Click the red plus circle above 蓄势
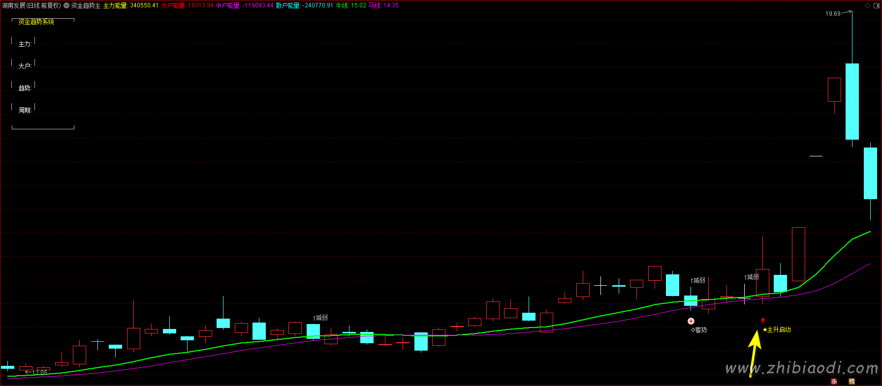Image resolution: width=882 pixels, height=386 pixels. click(x=691, y=321)
